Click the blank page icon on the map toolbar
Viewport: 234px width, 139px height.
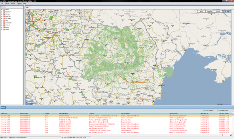tap(29, 25)
